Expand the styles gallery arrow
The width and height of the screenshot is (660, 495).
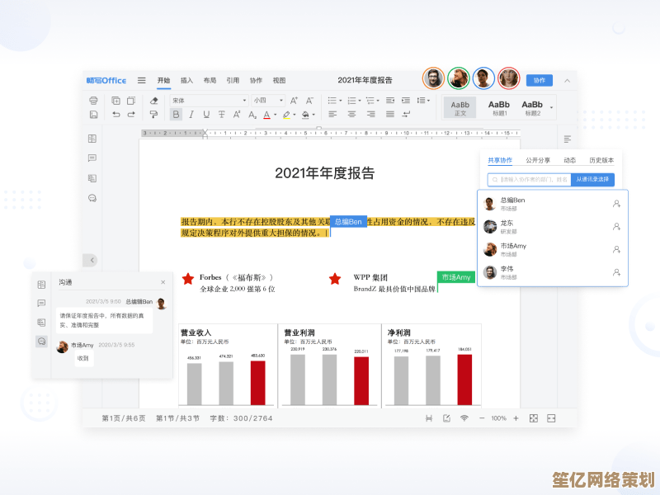click(551, 108)
